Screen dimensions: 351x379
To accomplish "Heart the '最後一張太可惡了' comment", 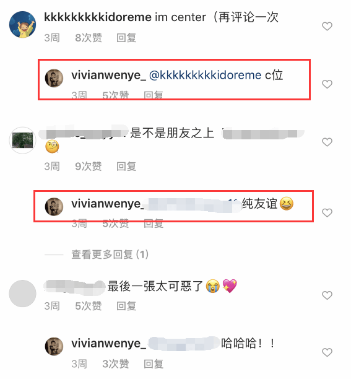I will pos(327,295).
